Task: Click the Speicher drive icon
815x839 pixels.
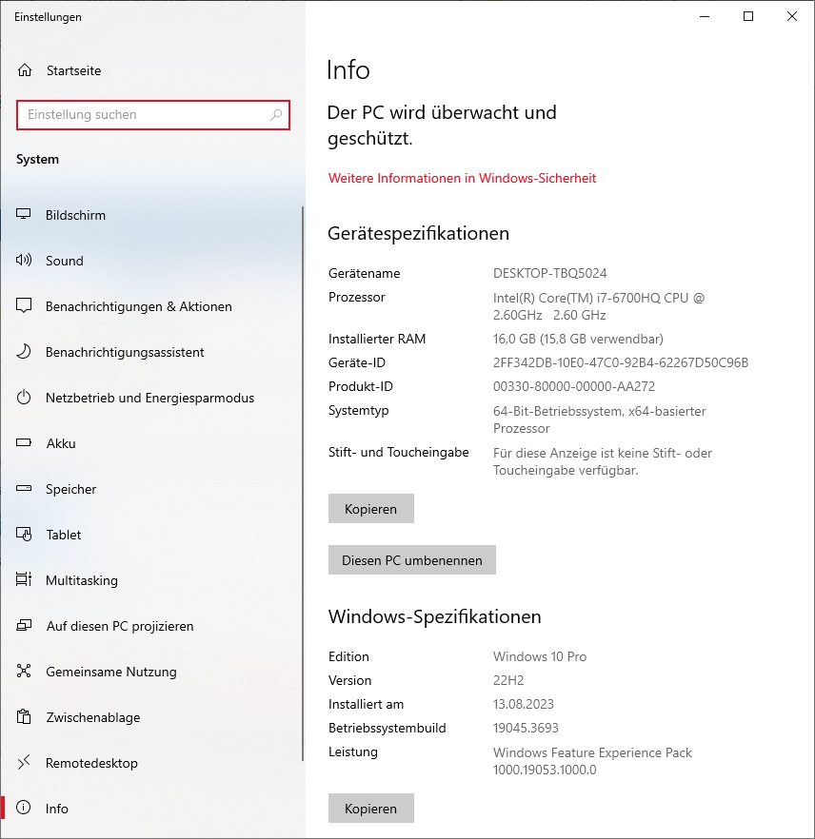Action: (24, 489)
